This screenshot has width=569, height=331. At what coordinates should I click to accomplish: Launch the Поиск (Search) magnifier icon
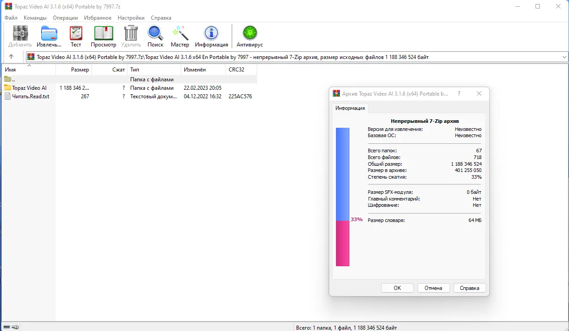[x=155, y=34]
